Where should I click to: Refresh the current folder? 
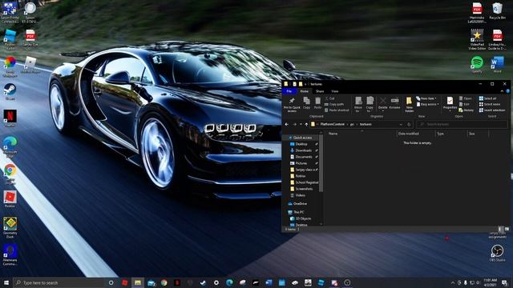[409, 125]
